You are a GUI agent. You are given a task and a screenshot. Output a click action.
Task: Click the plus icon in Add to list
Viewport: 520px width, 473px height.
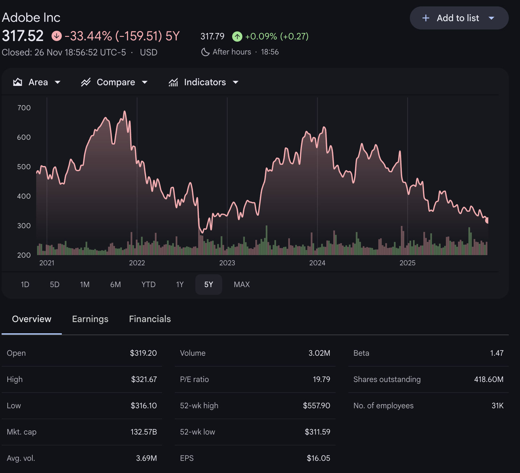click(x=426, y=18)
